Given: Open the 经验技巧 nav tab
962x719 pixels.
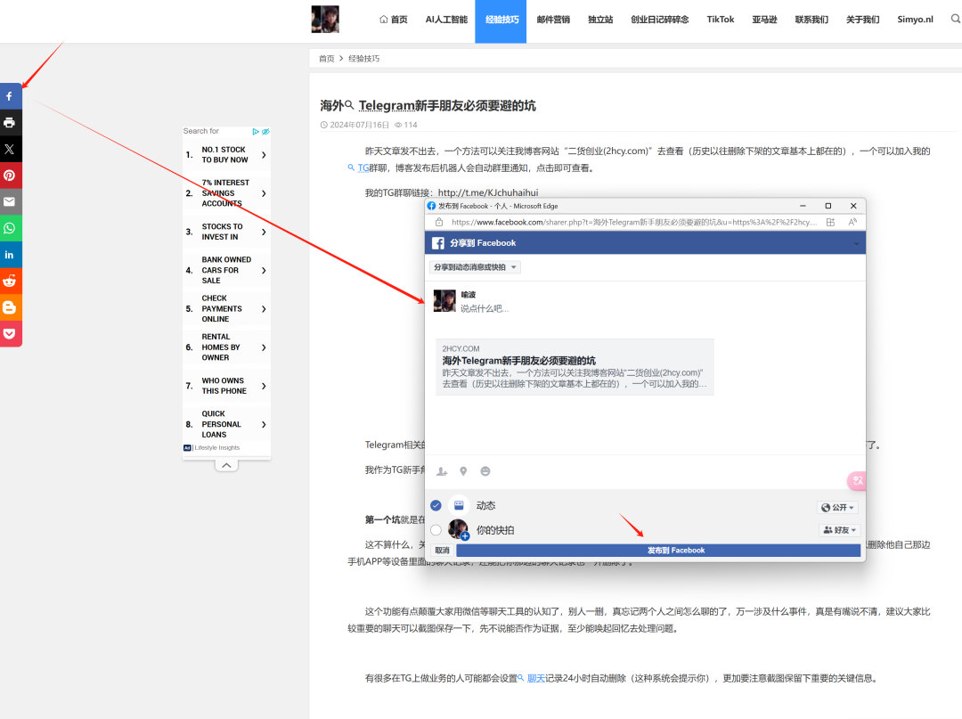Looking at the screenshot, I should point(501,20).
